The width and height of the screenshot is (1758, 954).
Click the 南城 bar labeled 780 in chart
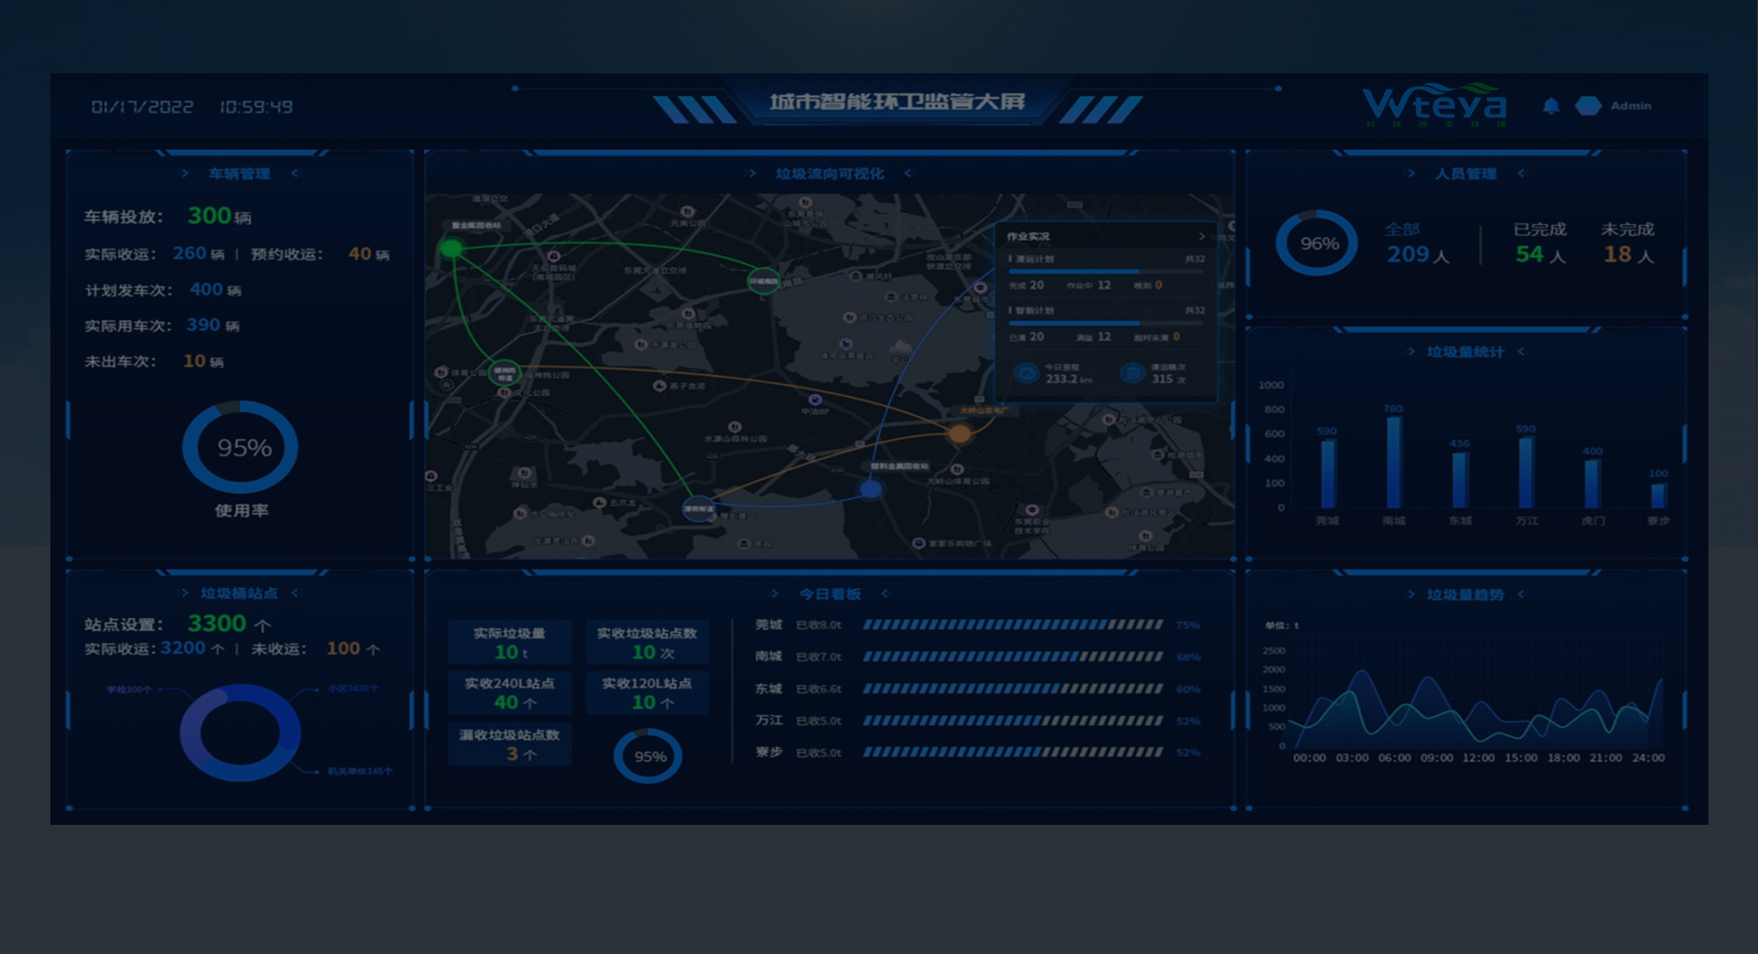coord(1394,462)
